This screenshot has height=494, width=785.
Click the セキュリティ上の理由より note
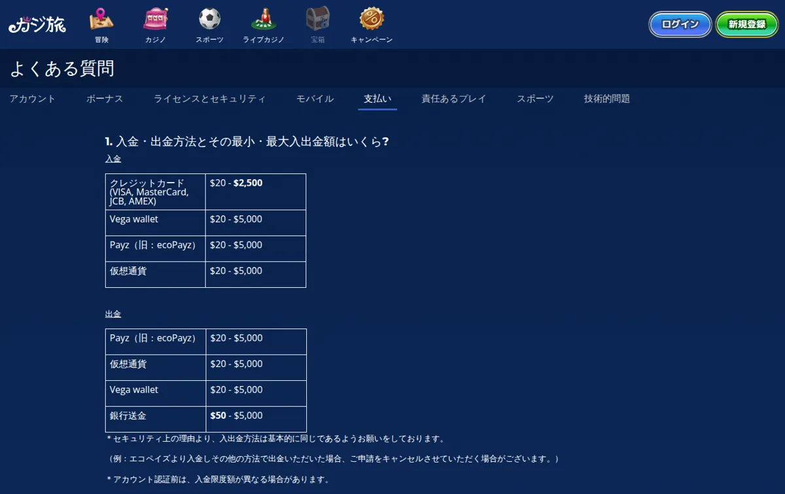276,438
